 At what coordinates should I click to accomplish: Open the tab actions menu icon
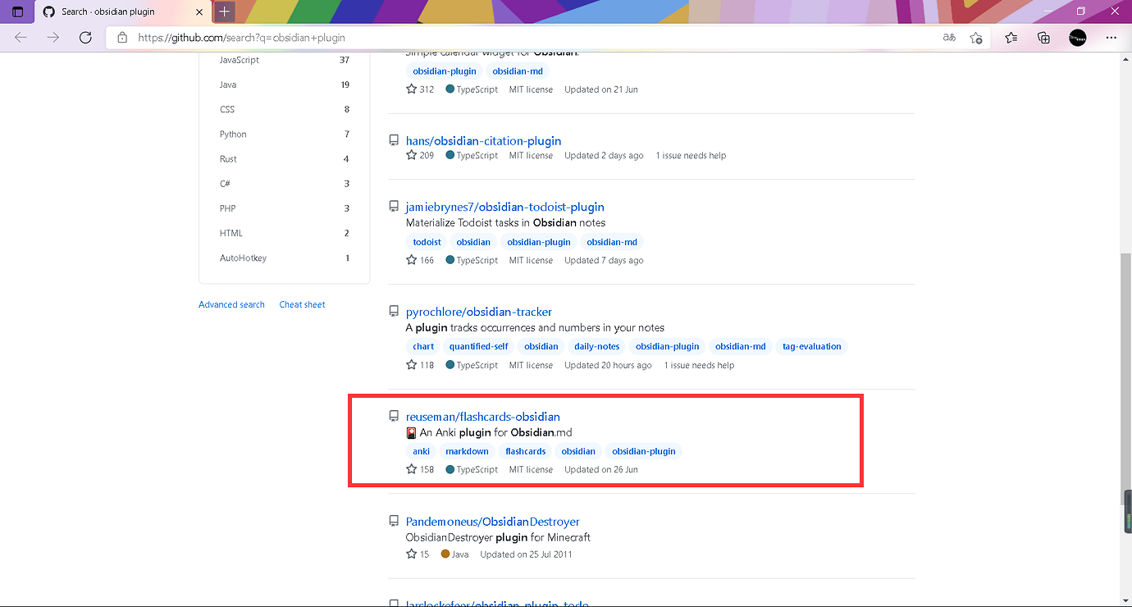[x=17, y=11]
